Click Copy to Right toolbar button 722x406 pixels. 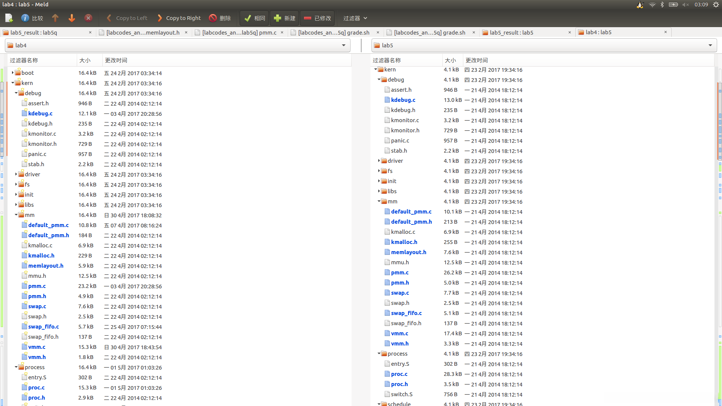[179, 18]
